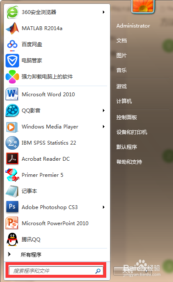
Task: Launch IBM SPSS Statistics 22 icon
Action: tap(12, 143)
